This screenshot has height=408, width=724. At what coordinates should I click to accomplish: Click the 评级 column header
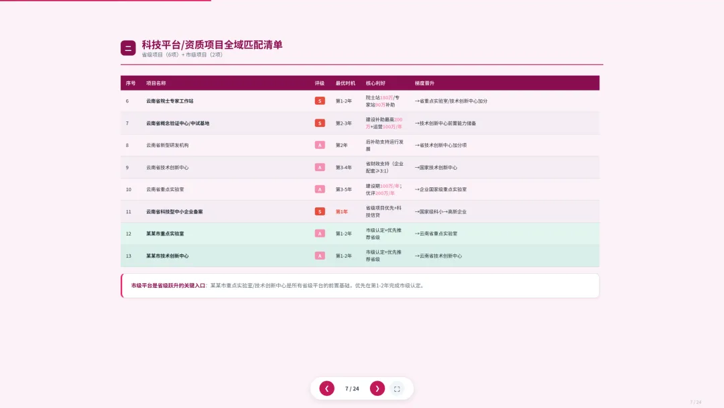tap(320, 83)
